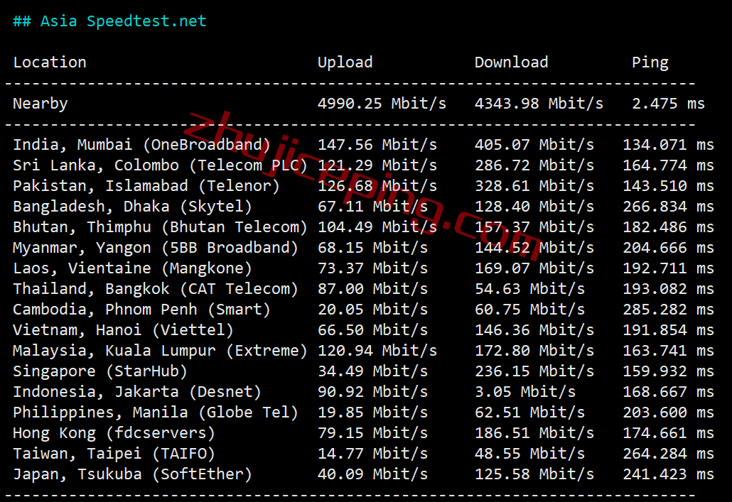
Task: Click Singapore ping '159.932 ms'
Action: pos(668,371)
